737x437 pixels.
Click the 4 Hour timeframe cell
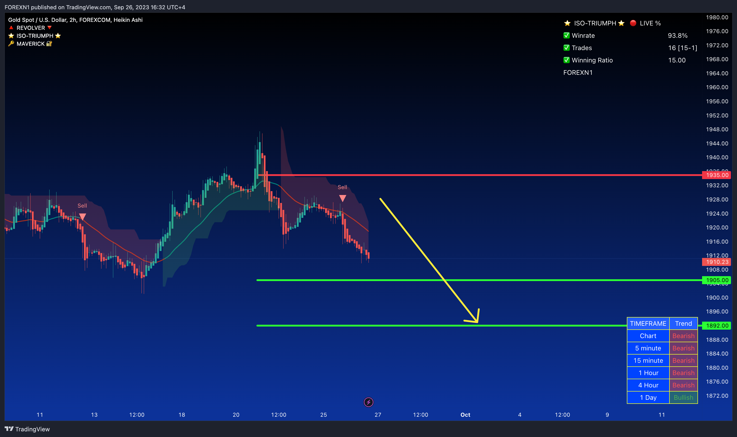pyautogui.click(x=648, y=385)
